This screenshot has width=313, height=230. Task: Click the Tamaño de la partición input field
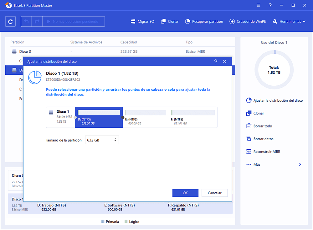[99, 140]
